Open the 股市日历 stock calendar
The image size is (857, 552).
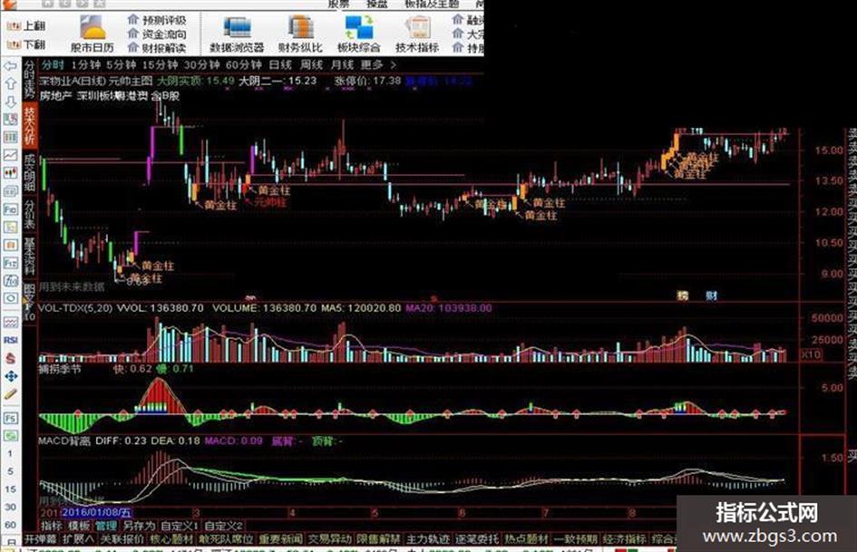coord(92,34)
